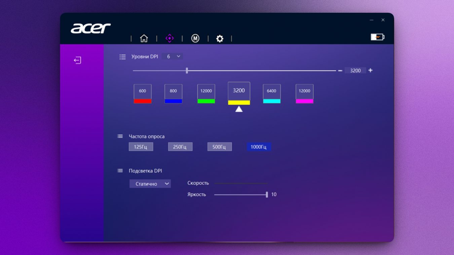Click the exit icon in the sidebar
Viewport: 454px width, 255px height.
(78, 60)
